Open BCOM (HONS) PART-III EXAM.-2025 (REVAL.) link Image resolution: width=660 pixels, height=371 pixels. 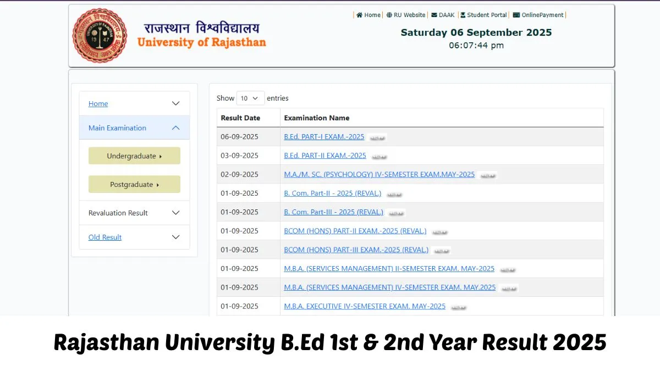356,250
